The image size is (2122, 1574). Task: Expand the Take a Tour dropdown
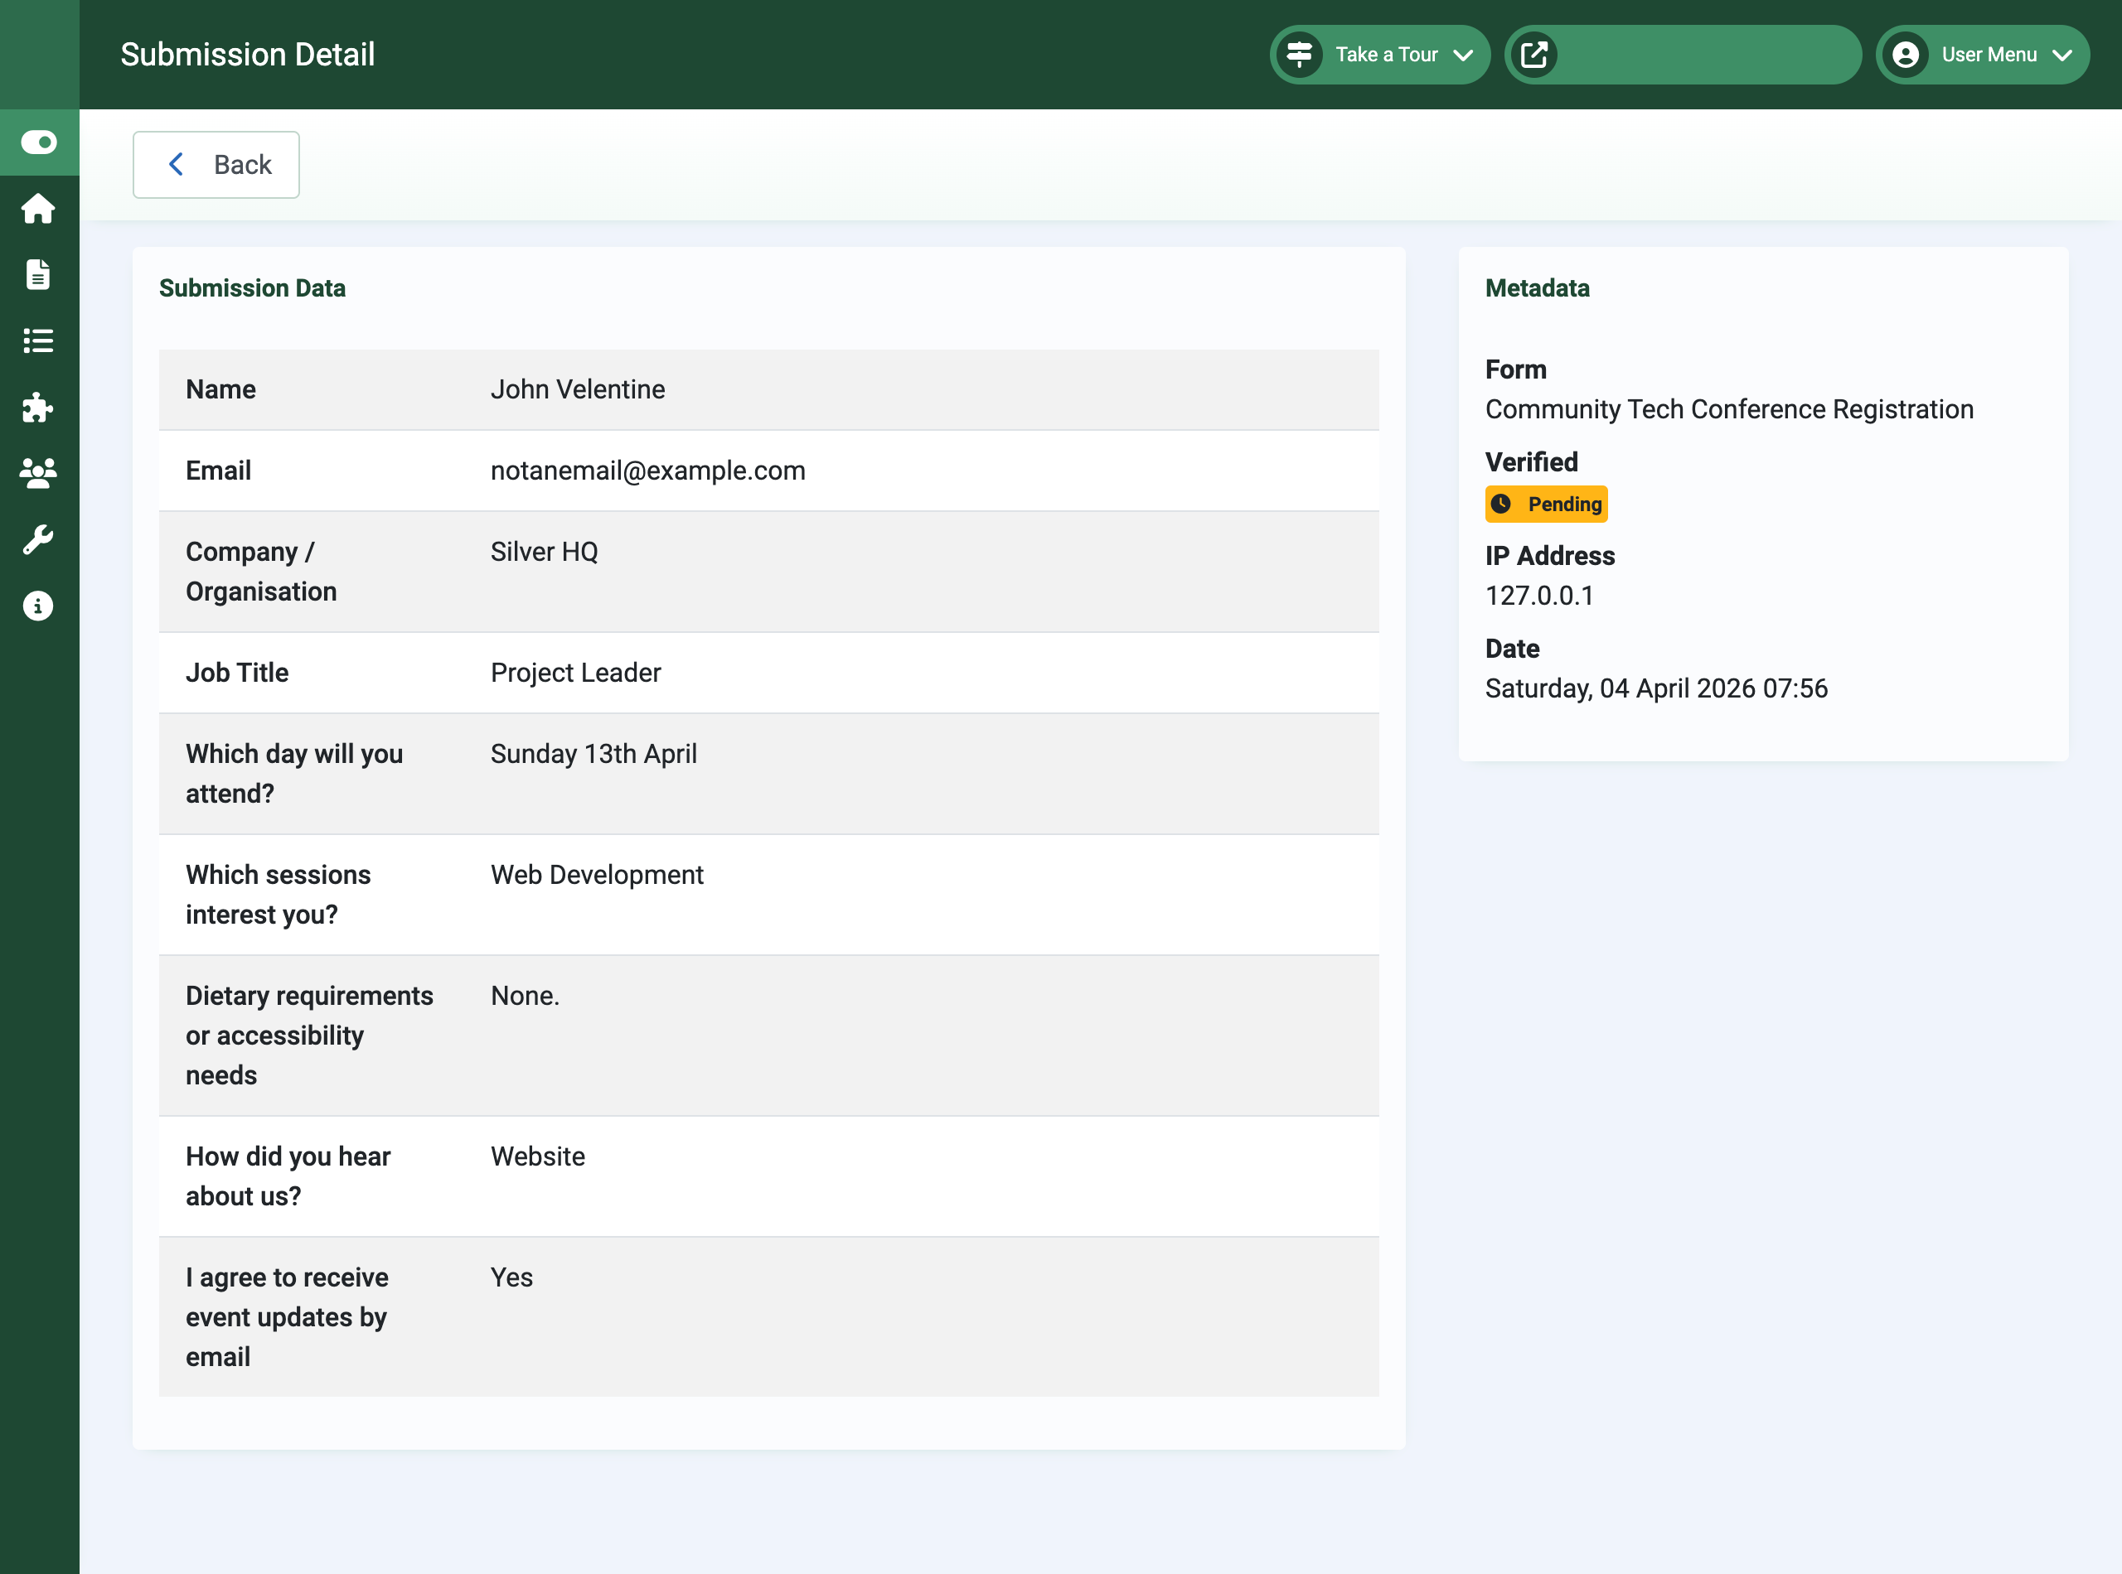[1379, 55]
